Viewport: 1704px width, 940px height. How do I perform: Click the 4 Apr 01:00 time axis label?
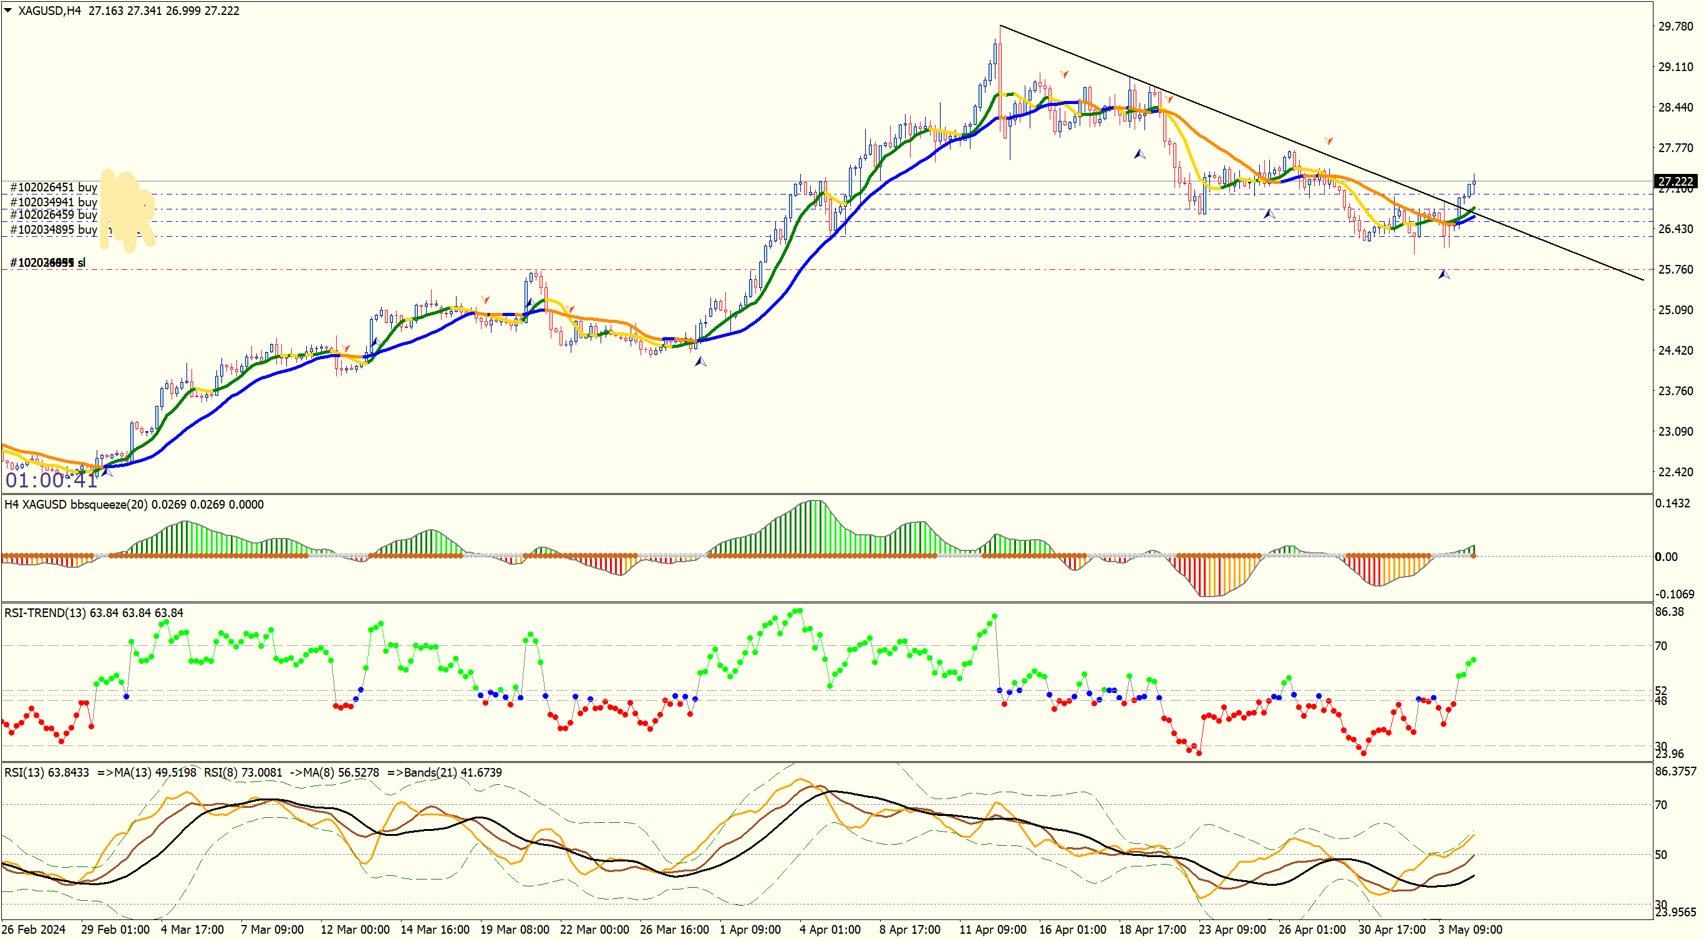coord(830,929)
